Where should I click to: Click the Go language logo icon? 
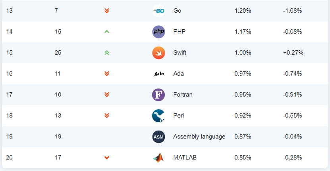pyautogui.click(x=158, y=11)
